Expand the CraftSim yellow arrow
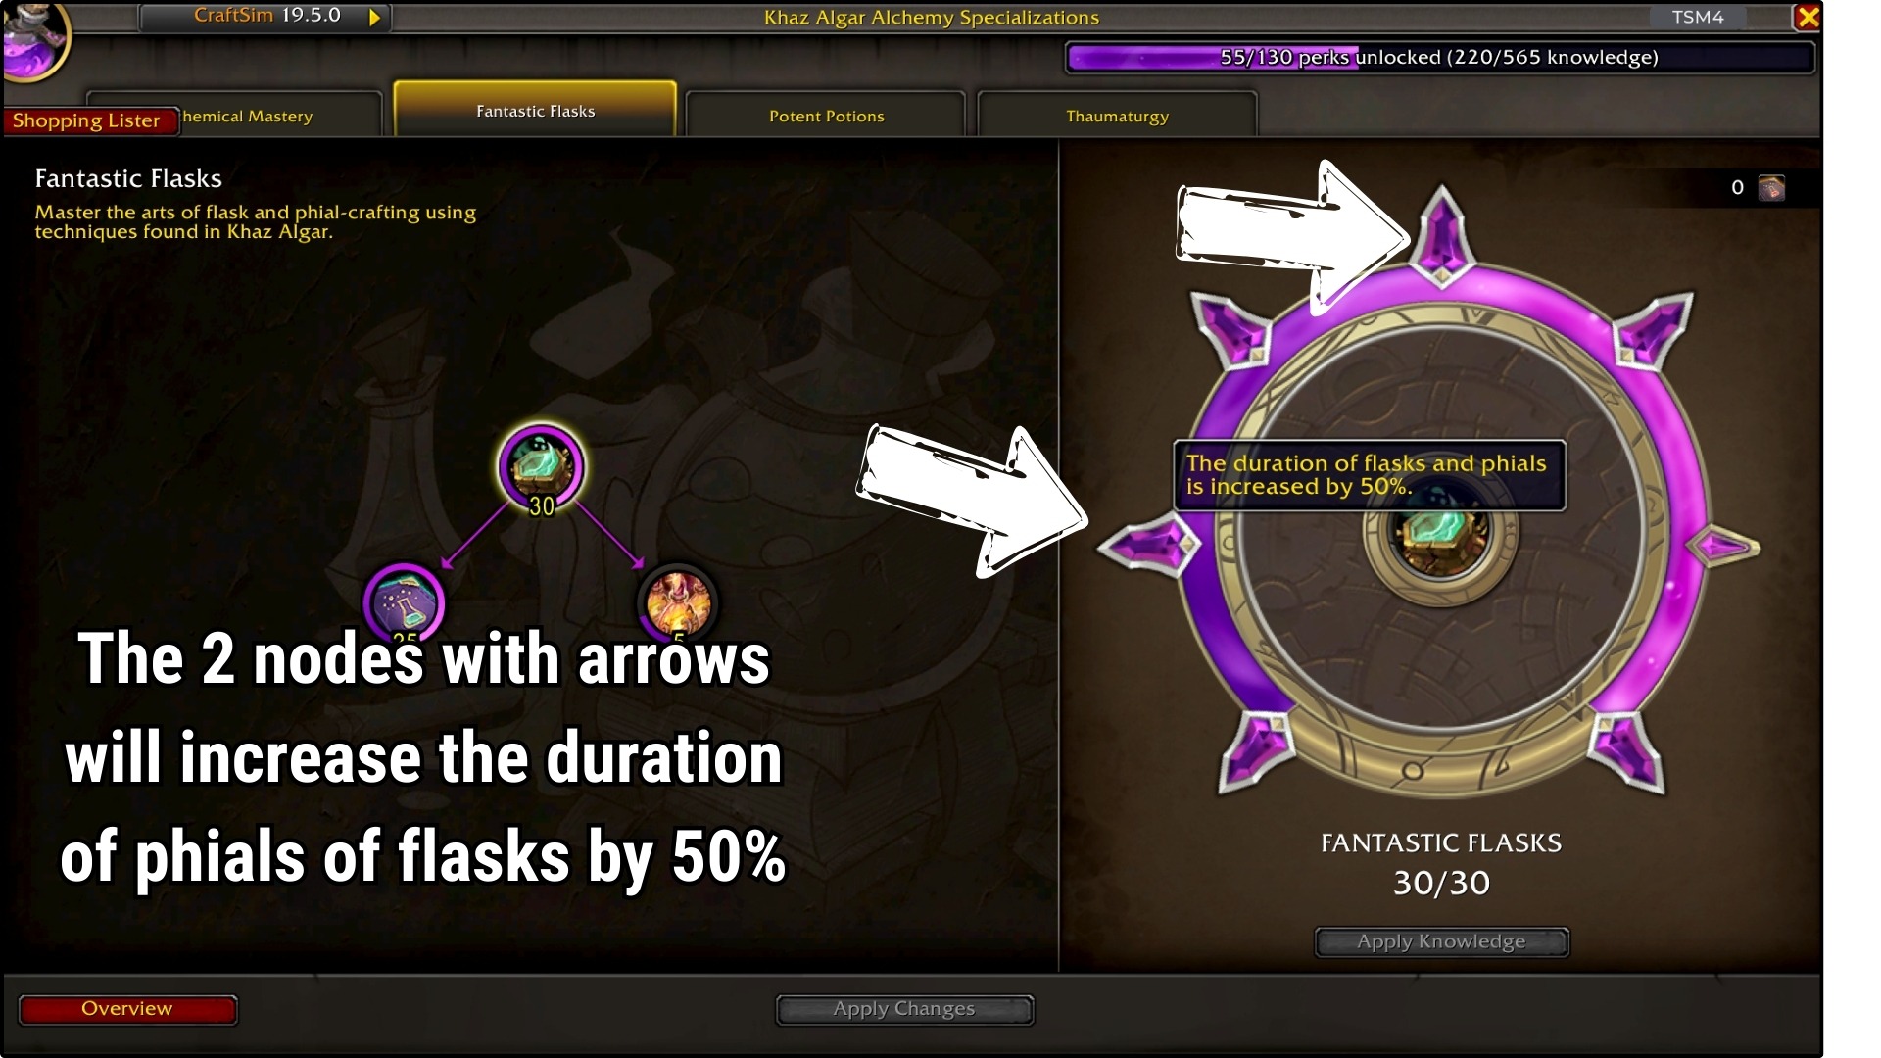 click(374, 17)
